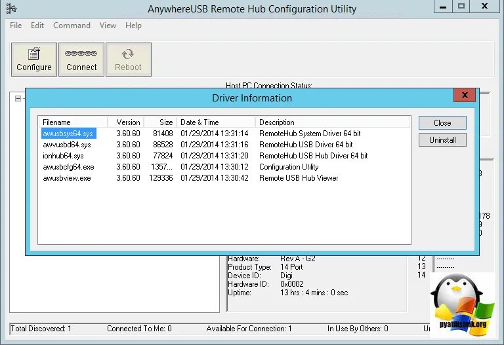Screen dimensions: 504x345
Task: Click 'RemoteHub System Driver 64 bit' description
Action: [310, 134]
